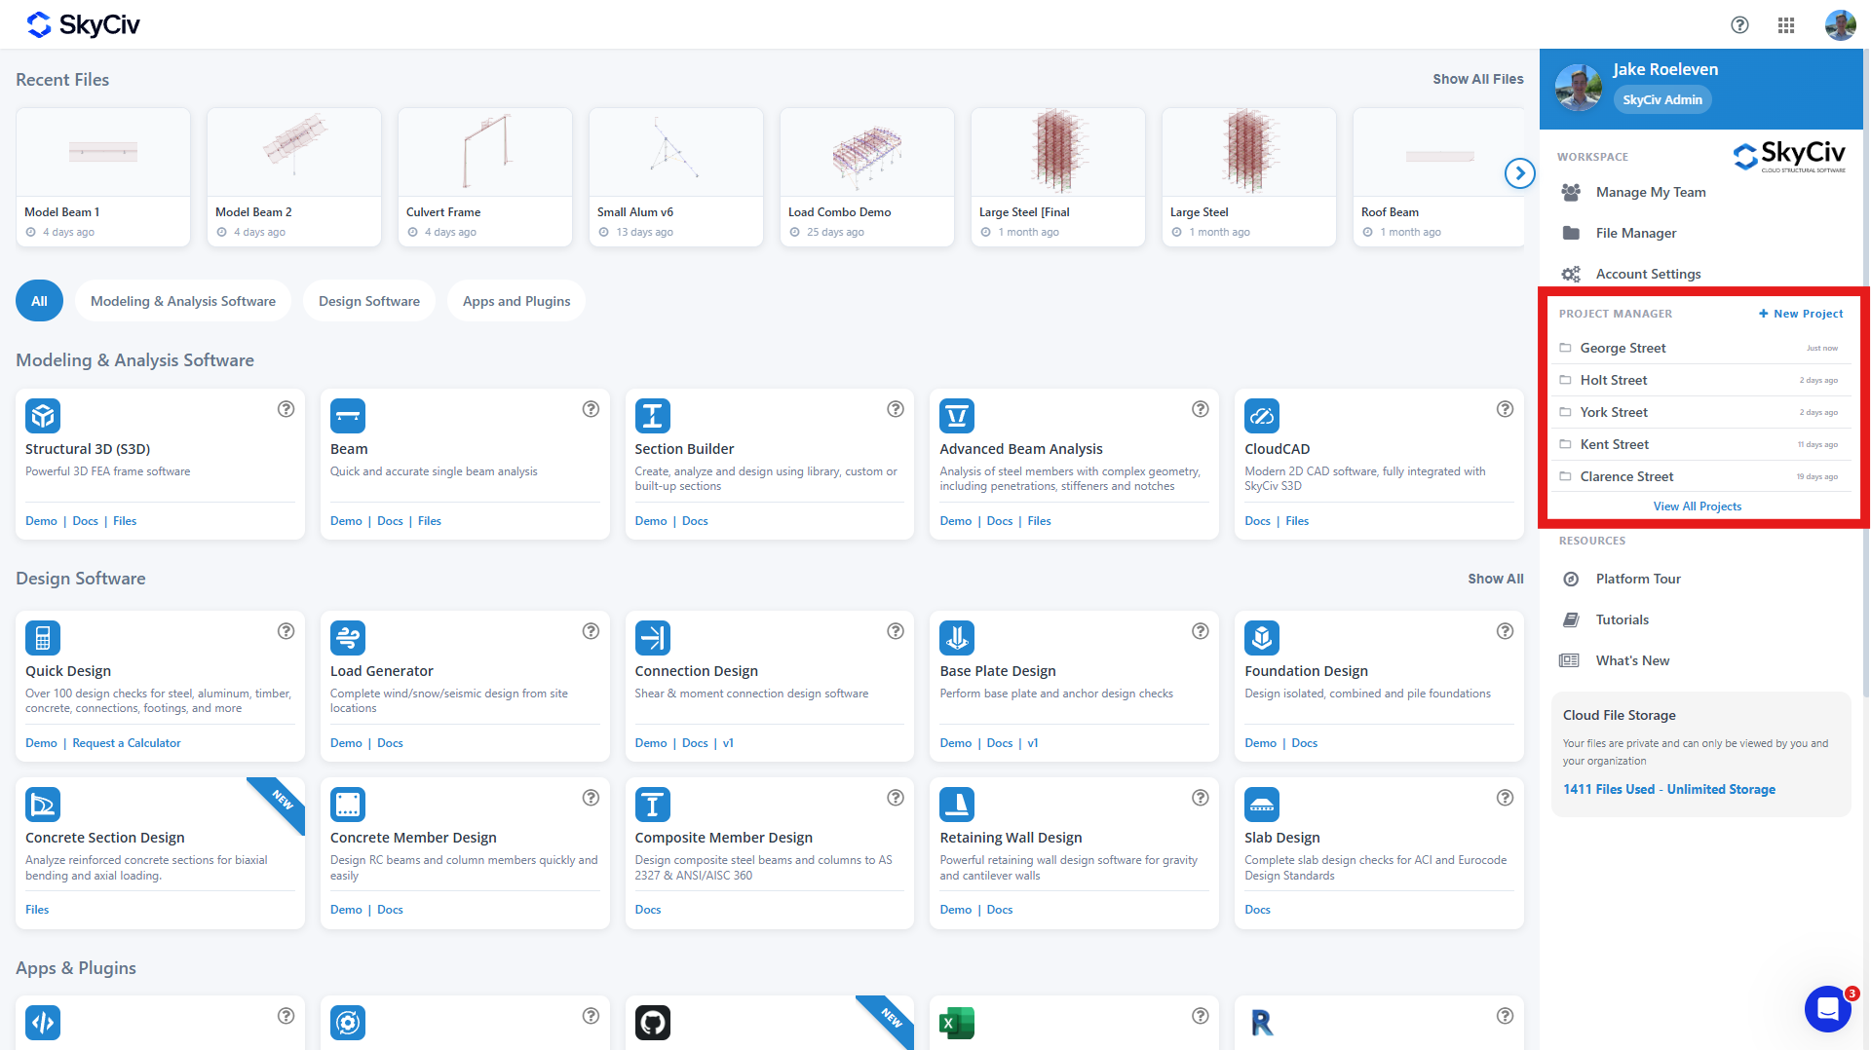Open Docs link for CloudCAD
The width and height of the screenshot is (1871, 1050).
(x=1257, y=521)
